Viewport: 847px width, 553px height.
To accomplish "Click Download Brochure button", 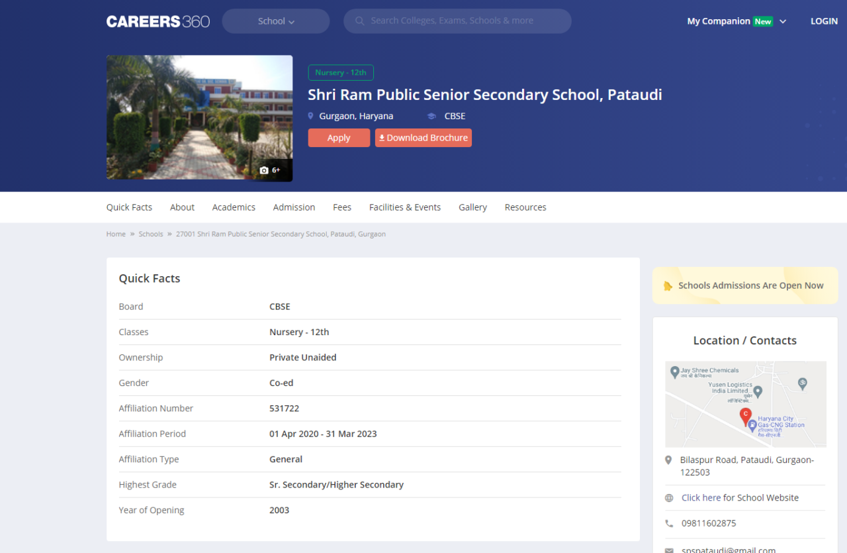I will tap(423, 138).
